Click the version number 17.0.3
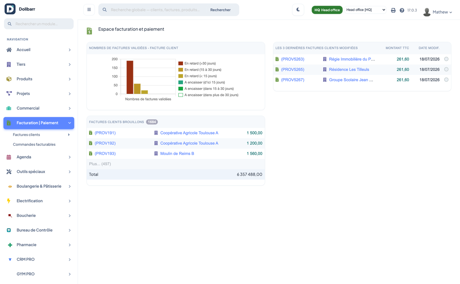Image resolution: width=460 pixels, height=284 pixels. coord(412,10)
